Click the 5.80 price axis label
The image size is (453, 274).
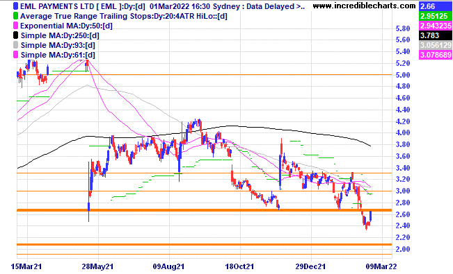coord(403,28)
